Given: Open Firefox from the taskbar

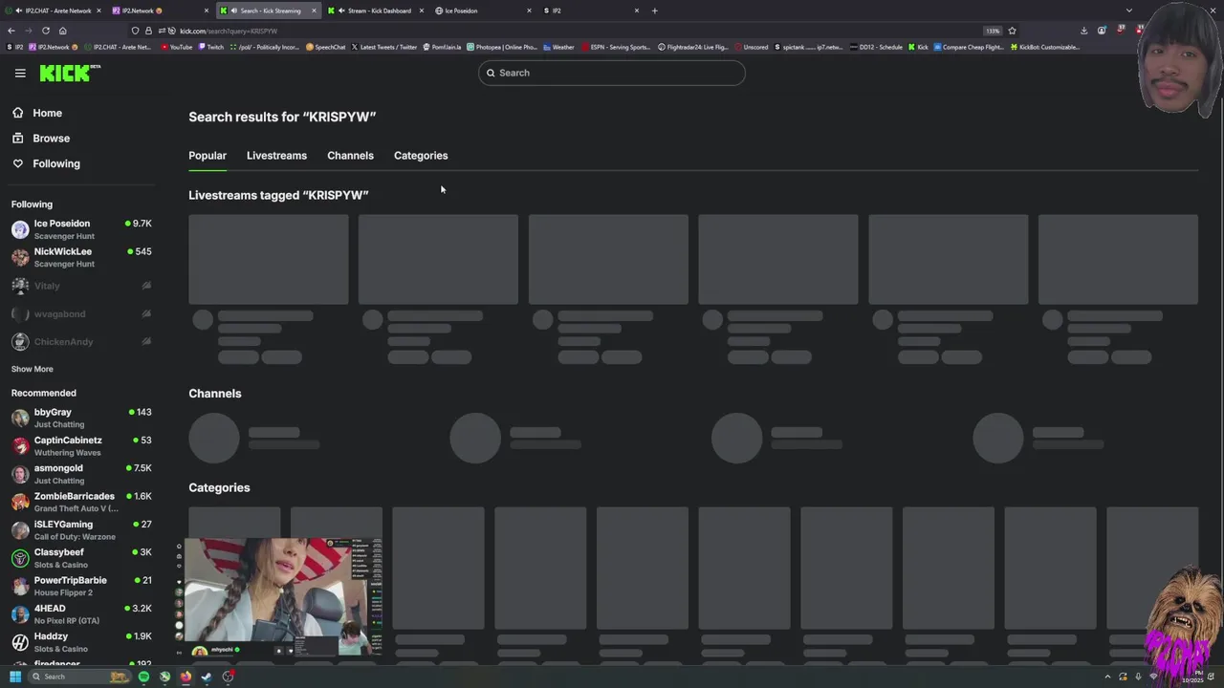Looking at the screenshot, I should (x=186, y=677).
